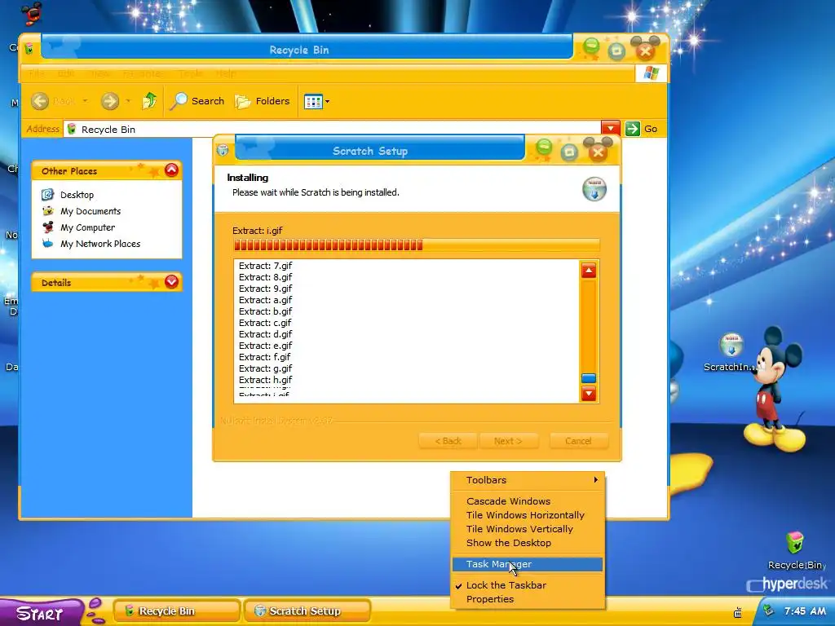Screen dimensions: 835x626
Task: Select "Extract: 7.gif" log line
Action: coord(265,266)
